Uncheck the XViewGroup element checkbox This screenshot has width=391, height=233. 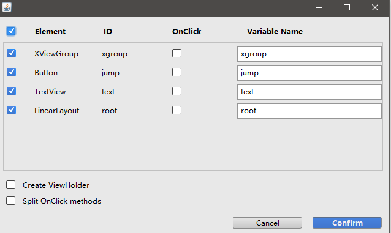click(x=11, y=53)
